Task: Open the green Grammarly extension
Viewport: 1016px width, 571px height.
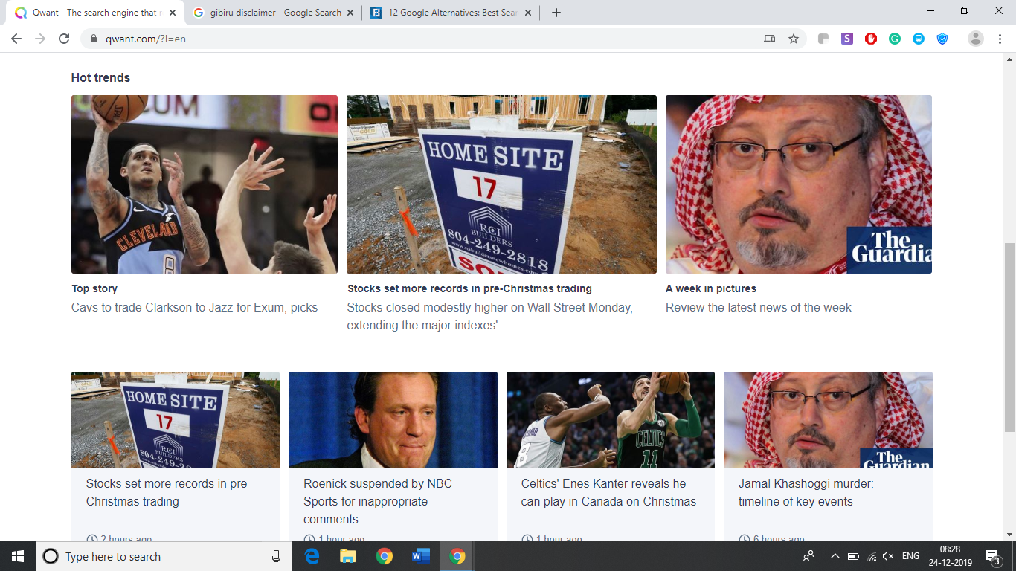Action: point(895,39)
